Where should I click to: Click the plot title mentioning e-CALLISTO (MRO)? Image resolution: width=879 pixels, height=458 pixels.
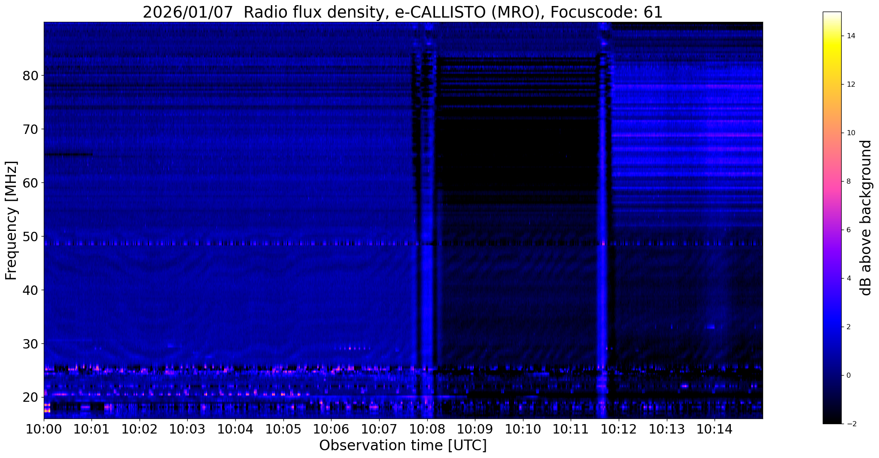pos(402,12)
